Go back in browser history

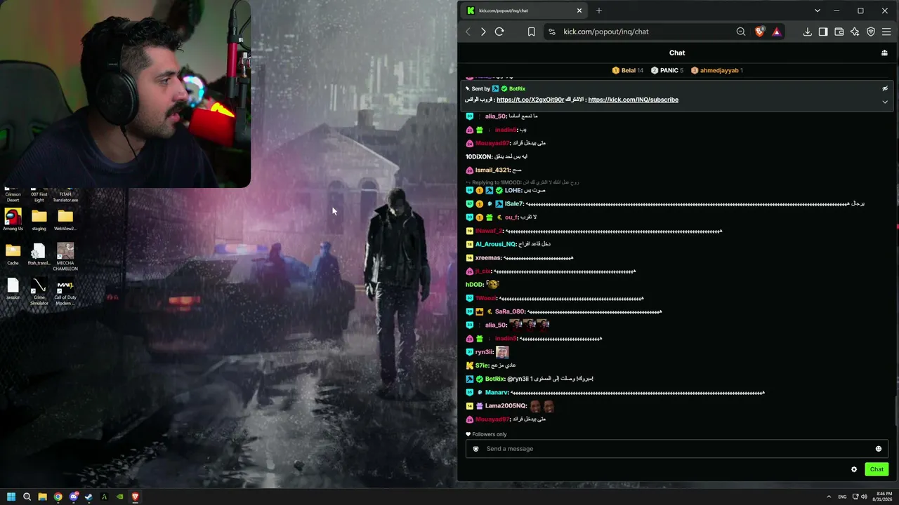tap(468, 32)
